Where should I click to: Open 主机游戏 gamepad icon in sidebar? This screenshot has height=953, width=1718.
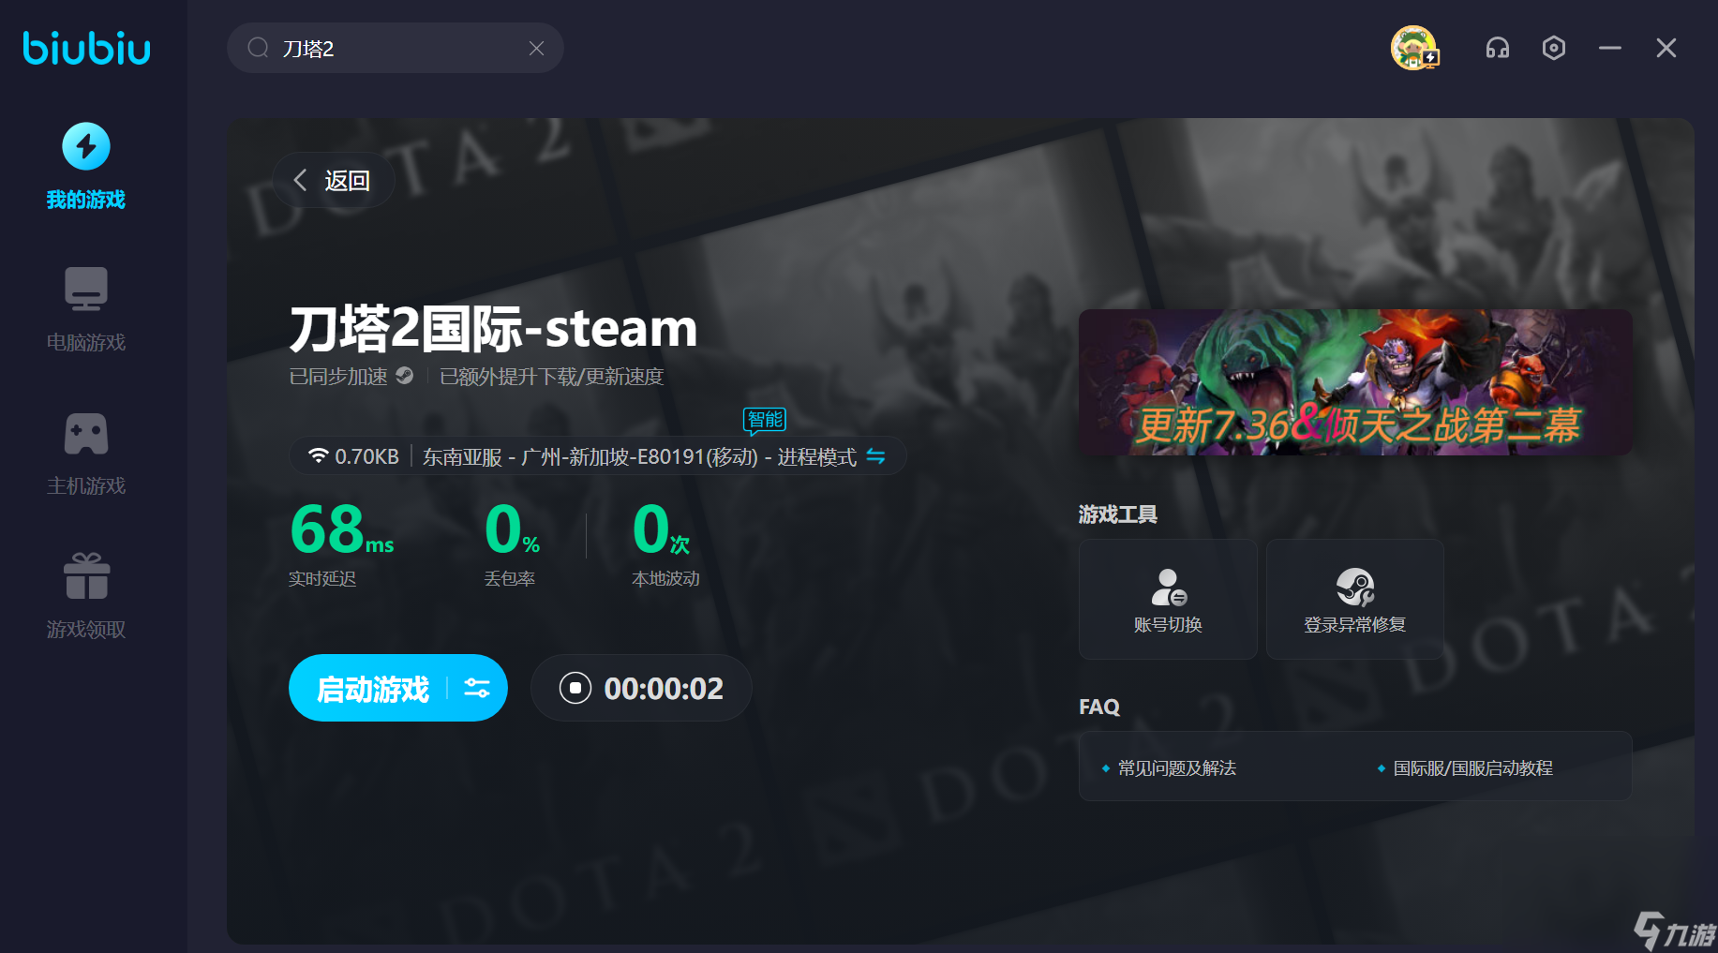click(86, 433)
